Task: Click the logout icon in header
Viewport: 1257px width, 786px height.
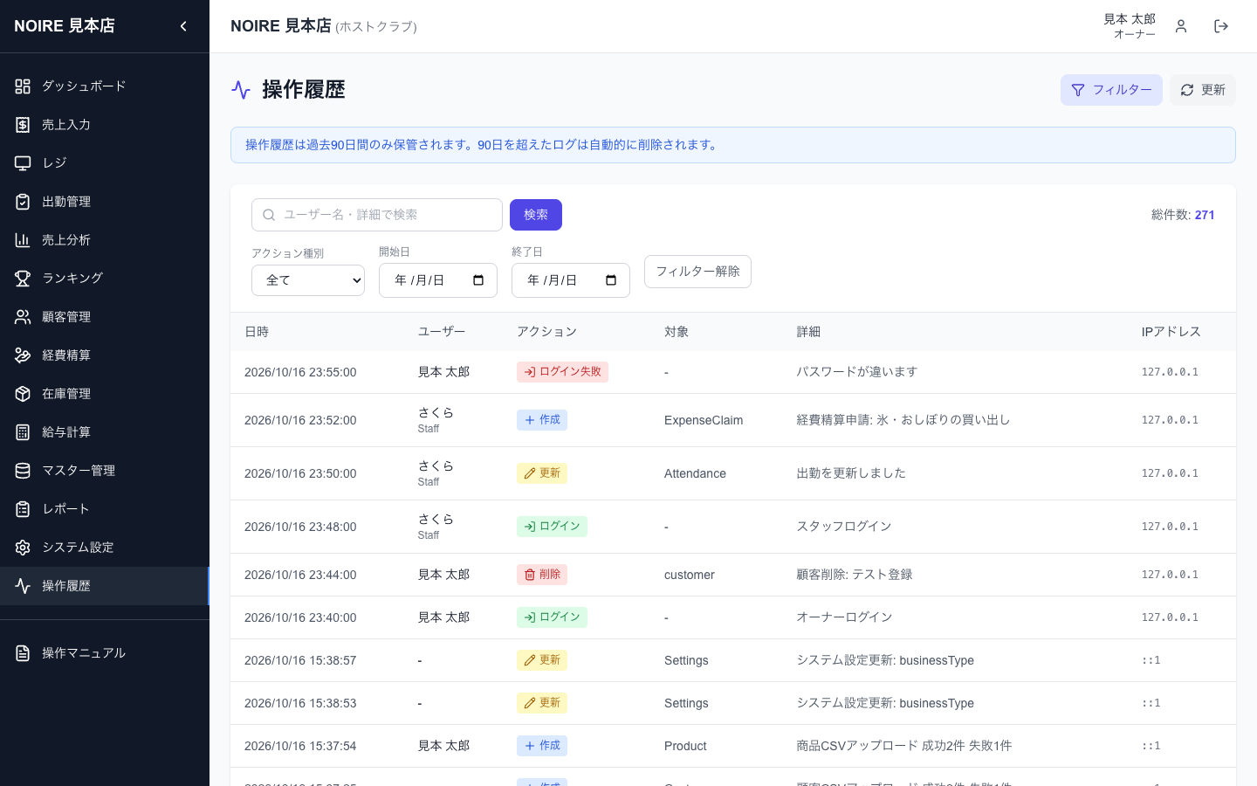Action: coord(1221,26)
